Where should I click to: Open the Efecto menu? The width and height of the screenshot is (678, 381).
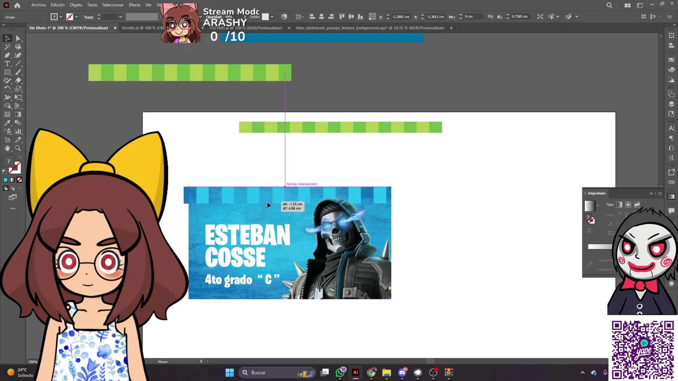click(135, 5)
